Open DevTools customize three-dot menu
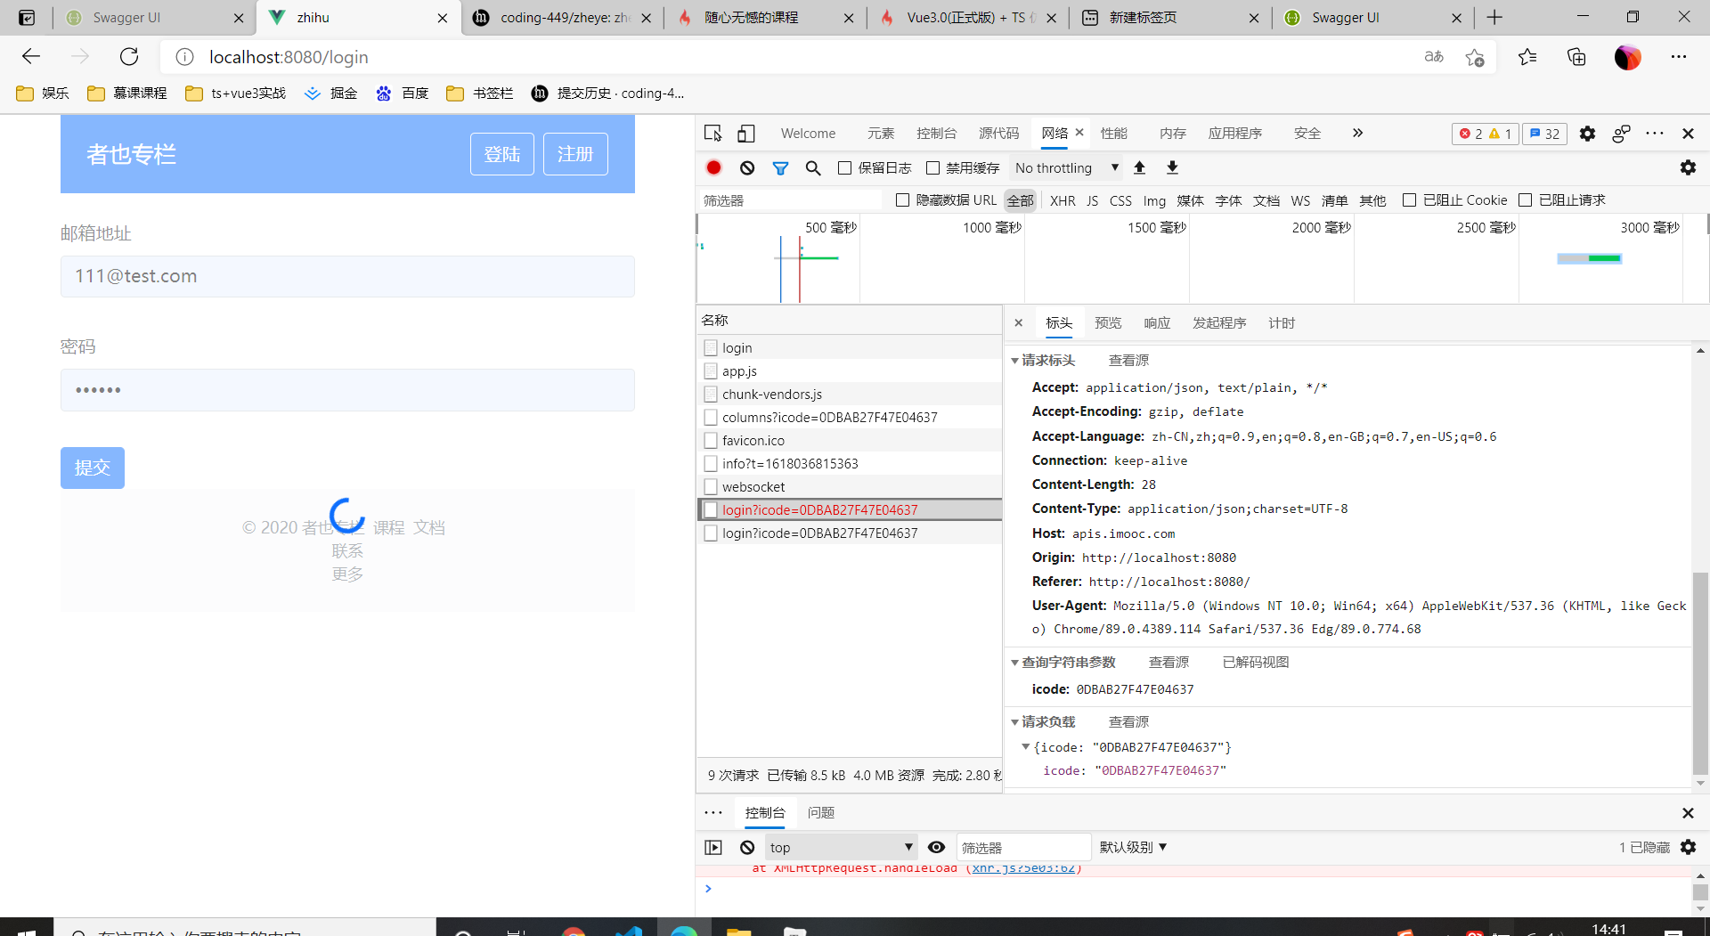 tap(1655, 134)
